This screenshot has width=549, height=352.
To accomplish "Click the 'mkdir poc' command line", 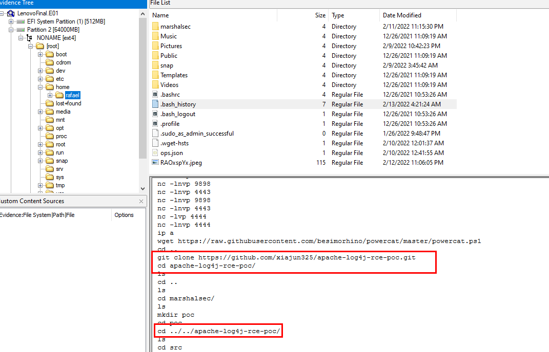I will pyautogui.click(x=176, y=315).
